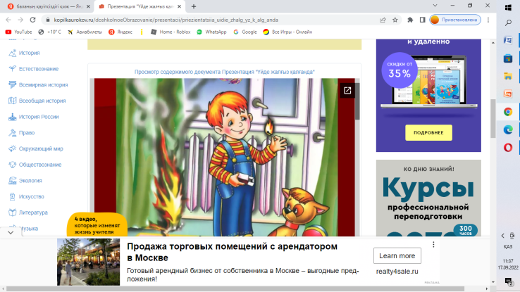Viewport: 520px width, 292px height.
Task: Open the Все Игры - Онлайн bookmark
Action: 288,32
